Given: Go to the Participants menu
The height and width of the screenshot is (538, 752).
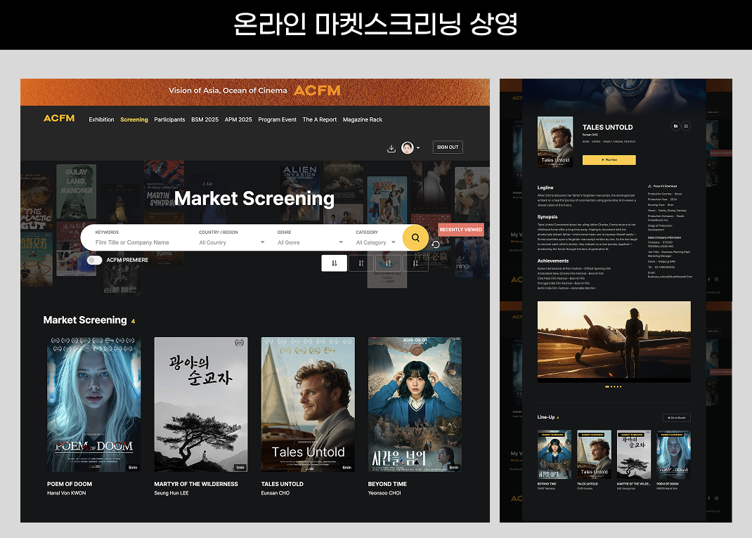Looking at the screenshot, I should click(x=169, y=120).
